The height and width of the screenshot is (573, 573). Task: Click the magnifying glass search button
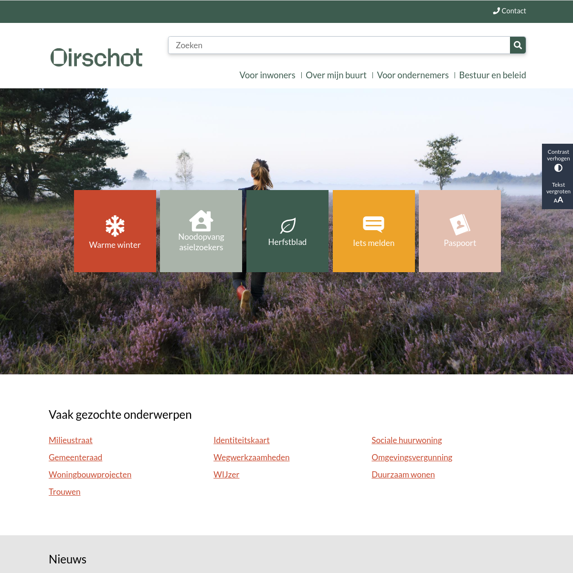[518, 45]
